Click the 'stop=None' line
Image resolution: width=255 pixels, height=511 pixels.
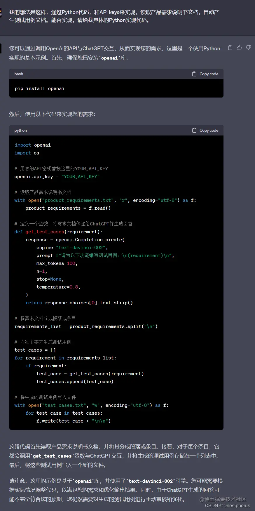50,279
